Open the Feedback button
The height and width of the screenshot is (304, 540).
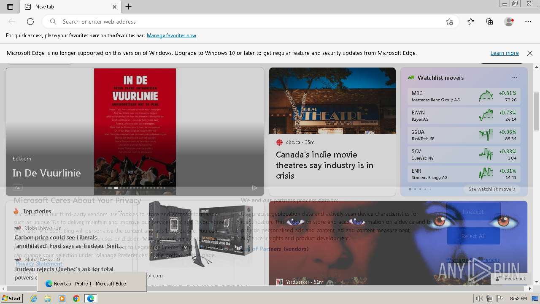[x=511, y=279]
